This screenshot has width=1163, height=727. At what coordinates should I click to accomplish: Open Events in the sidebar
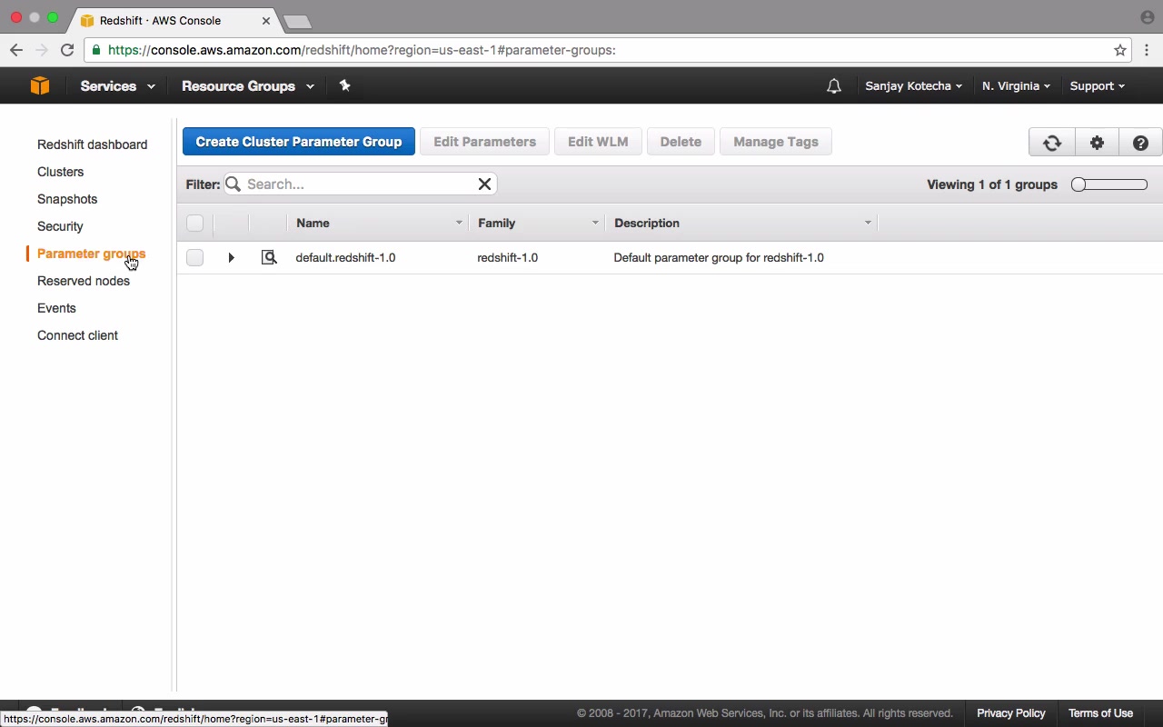pos(56,308)
